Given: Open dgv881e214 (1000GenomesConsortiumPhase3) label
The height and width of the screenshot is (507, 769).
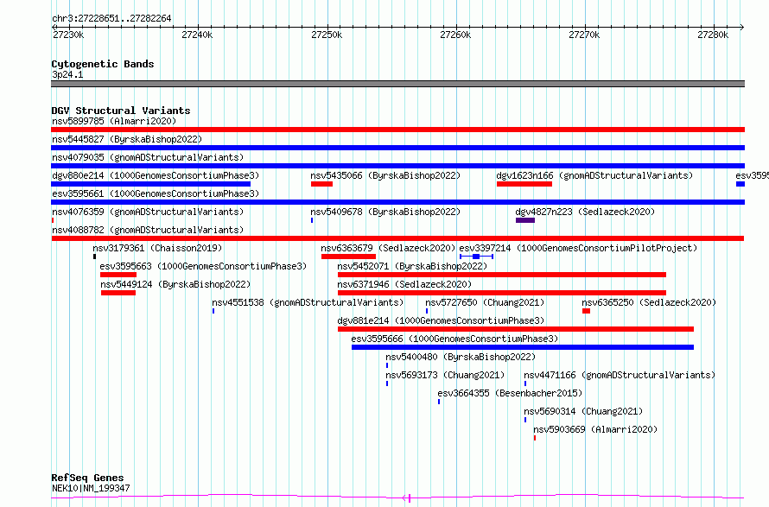Looking at the screenshot, I should pyautogui.click(x=441, y=320).
